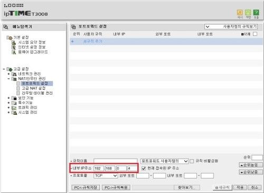Click the rule file path field beside 찾아보기

153,188
